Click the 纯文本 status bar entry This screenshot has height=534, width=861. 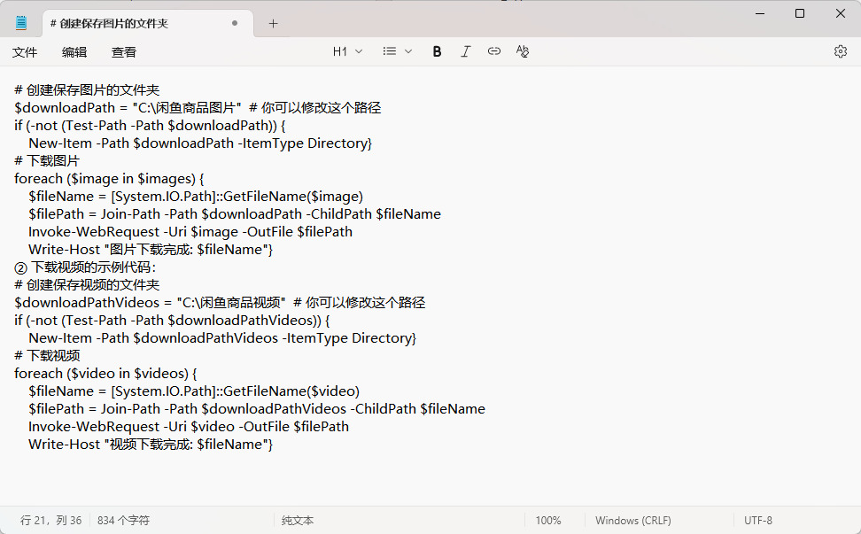click(x=298, y=521)
